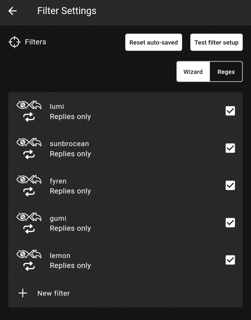Click the repost icon on lemon filter
This screenshot has height=320, width=251.
[x=29, y=266]
